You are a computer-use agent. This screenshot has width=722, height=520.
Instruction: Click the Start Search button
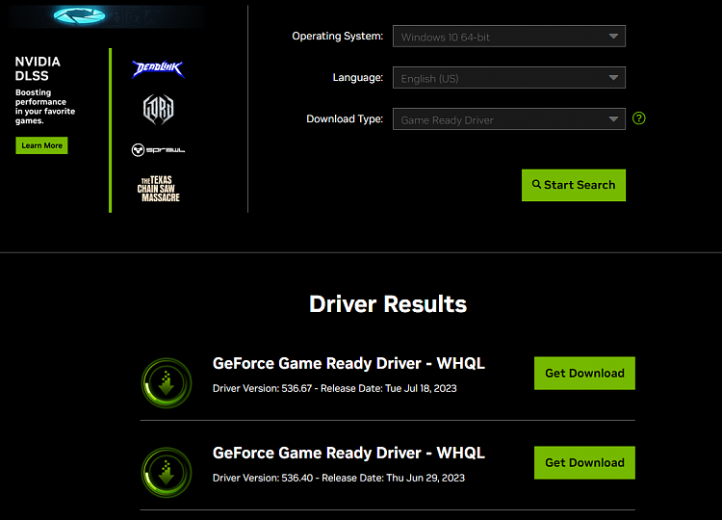point(574,185)
